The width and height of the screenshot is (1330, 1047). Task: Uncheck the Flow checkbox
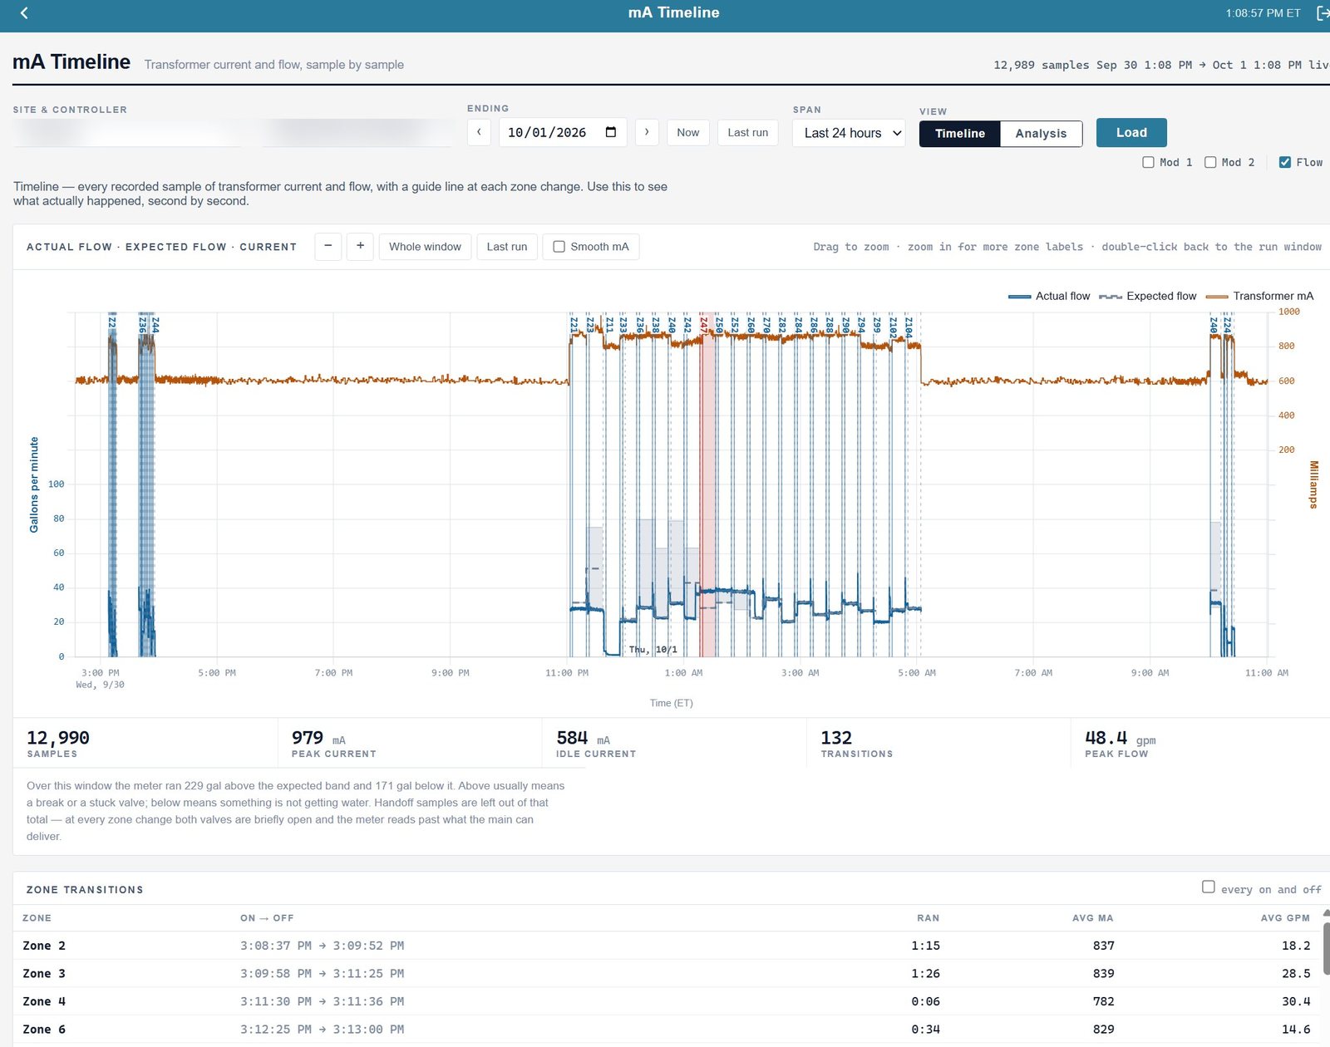1285,162
